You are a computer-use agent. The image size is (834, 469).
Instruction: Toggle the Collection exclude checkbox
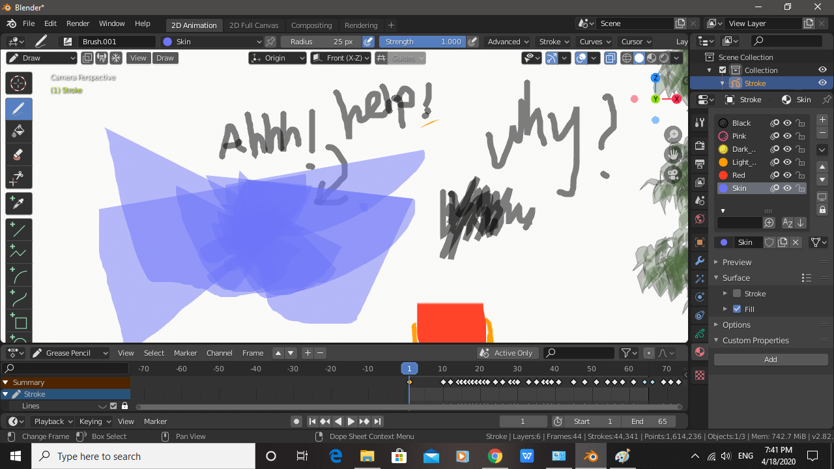click(x=723, y=70)
